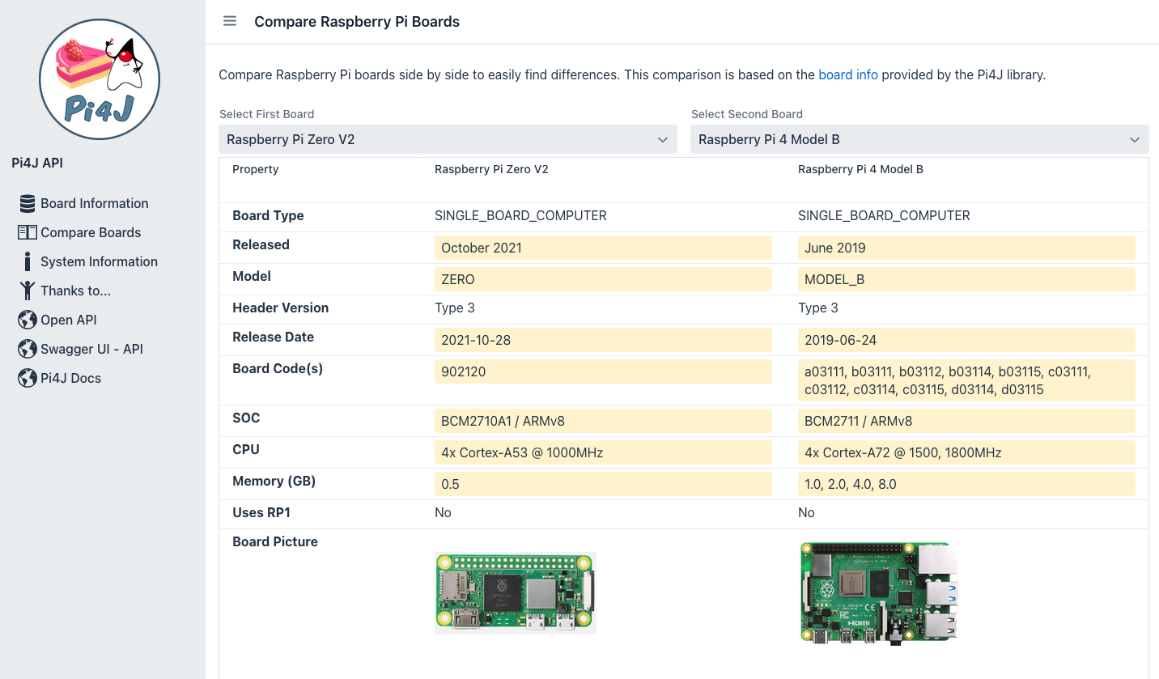The image size is (1159, 679).
Task: Open Pi4J Docs link in sidebar
Action: coord(71,378)
